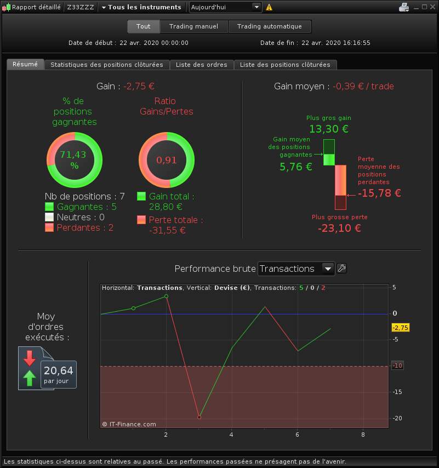Click the -23,10 € biggest loss value
439x468 pixels.
pos(339,229)
